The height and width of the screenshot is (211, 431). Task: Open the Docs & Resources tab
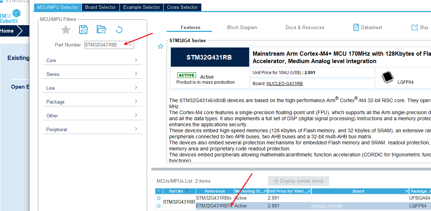pos(305,27)
